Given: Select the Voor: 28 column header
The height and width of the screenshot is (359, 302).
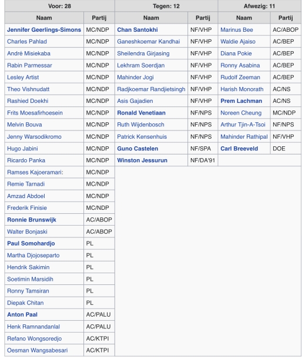Looking at the screenshot, I should click(59, 6).
